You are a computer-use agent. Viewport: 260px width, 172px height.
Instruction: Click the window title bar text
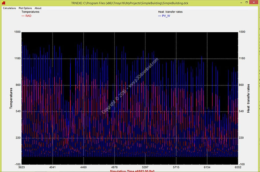130,3
